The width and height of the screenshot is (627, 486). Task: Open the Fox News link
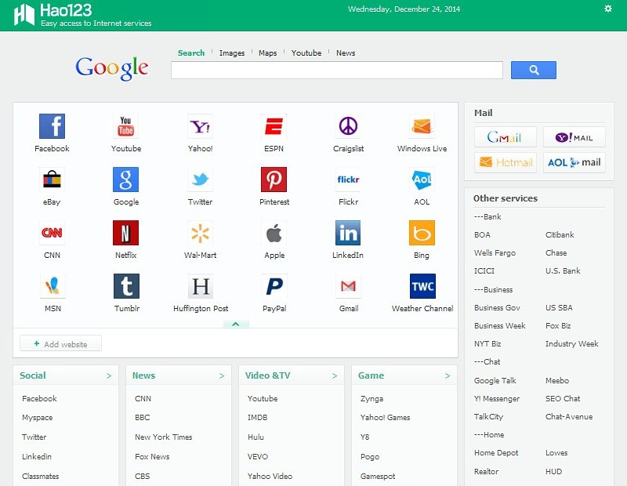(x=152, y=456)
